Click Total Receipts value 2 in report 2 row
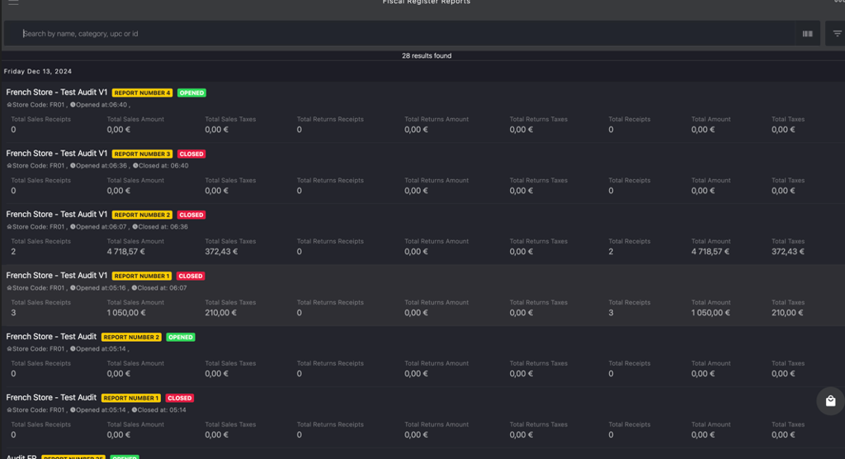 point(611,251)
